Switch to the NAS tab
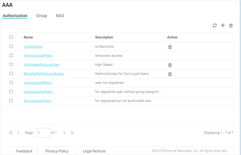The height and width of the screenshot is (155, 241). pos(60,16)
